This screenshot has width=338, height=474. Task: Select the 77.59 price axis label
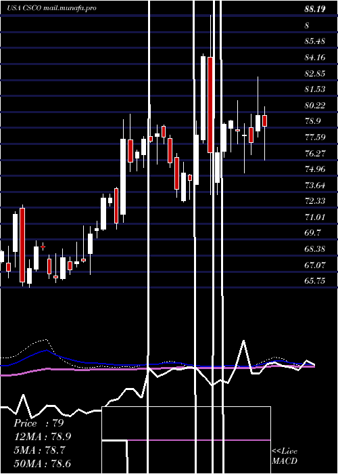[315, 137]
